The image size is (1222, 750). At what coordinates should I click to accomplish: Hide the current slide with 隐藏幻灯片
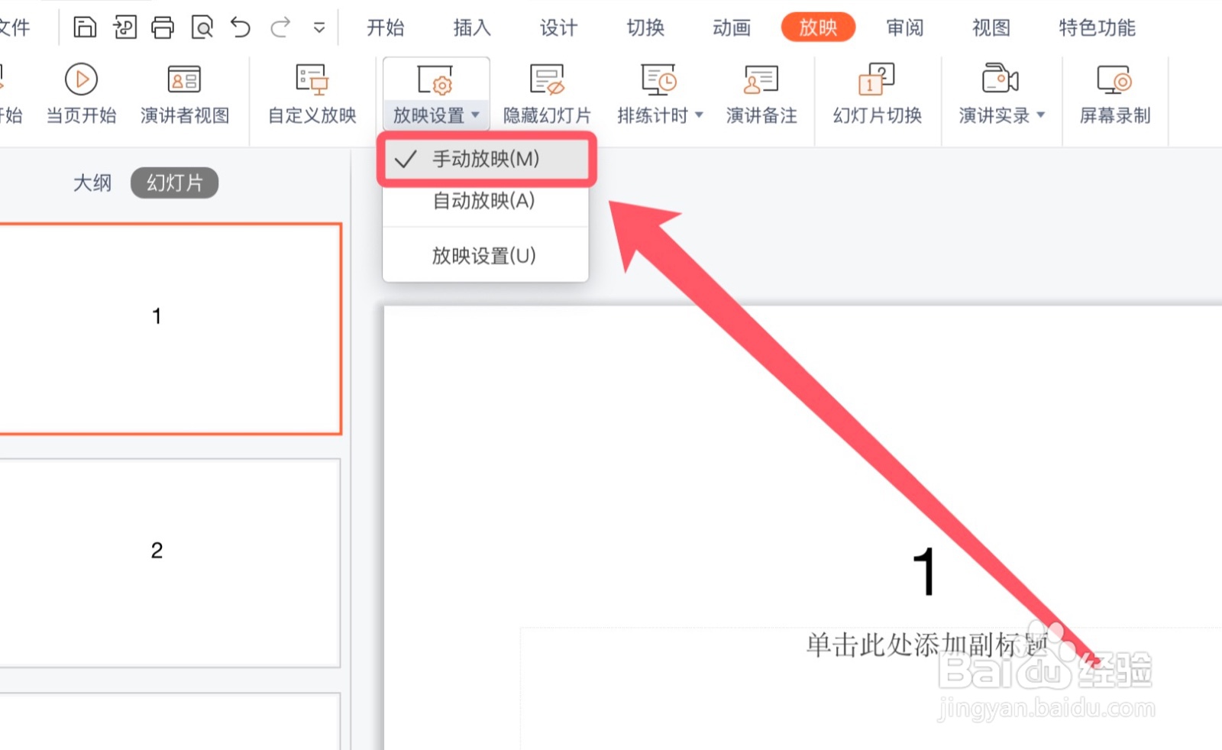546,92
